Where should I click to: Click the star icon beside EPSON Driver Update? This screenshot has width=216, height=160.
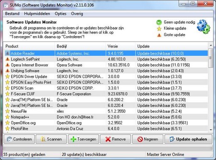[x=7, y=76]
